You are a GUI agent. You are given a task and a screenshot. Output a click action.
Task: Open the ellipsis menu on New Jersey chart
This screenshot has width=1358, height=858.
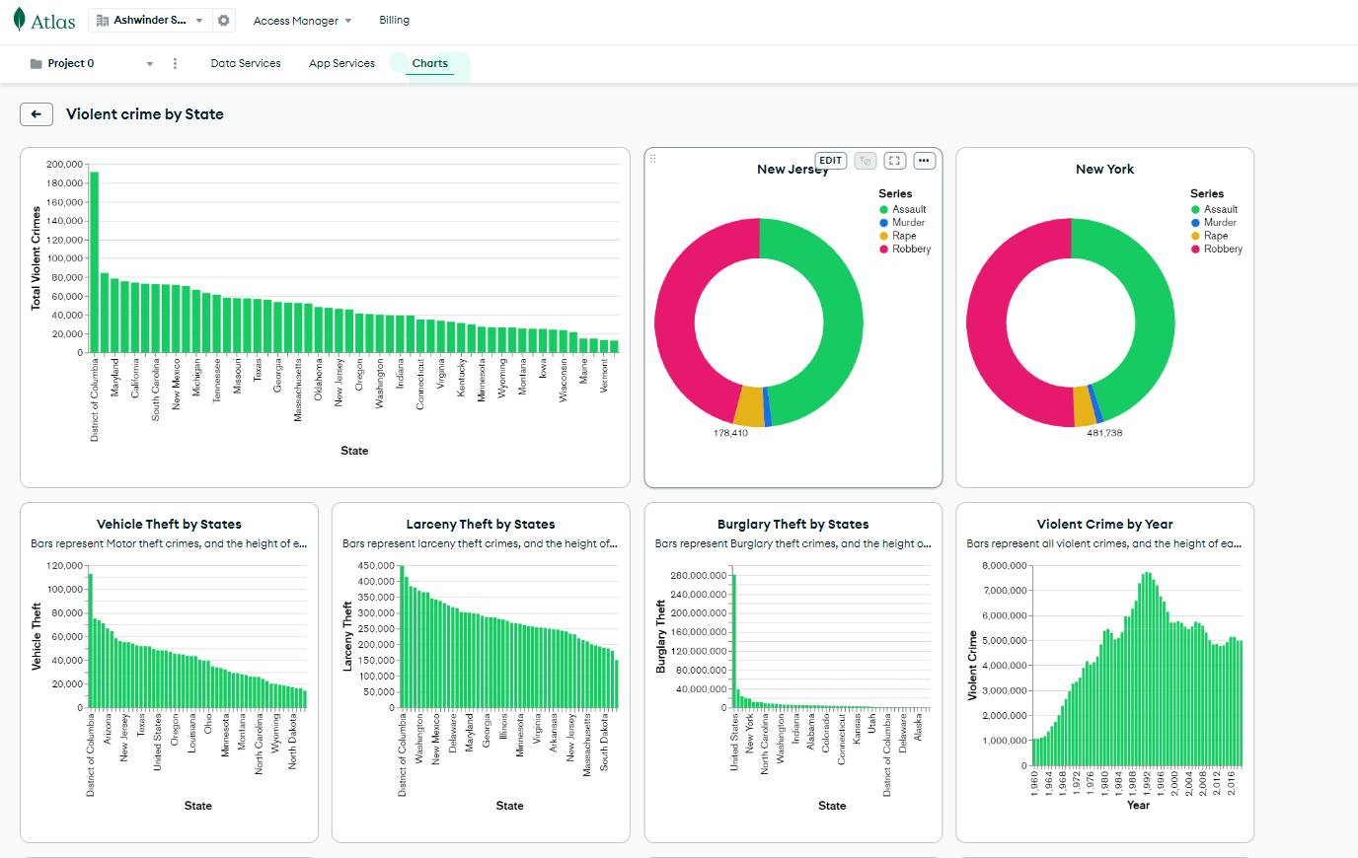point(924,160)
